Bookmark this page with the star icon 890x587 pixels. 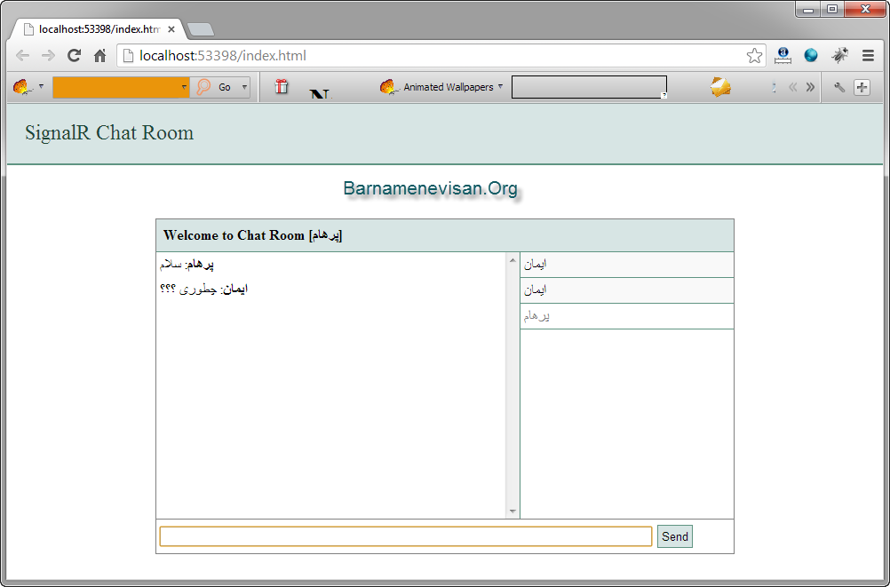[x=754, y=55]
